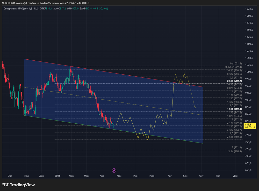Click the 1Д timeframe label in header
The width and height of the screenshot is (259, 191).
point(30,9)
